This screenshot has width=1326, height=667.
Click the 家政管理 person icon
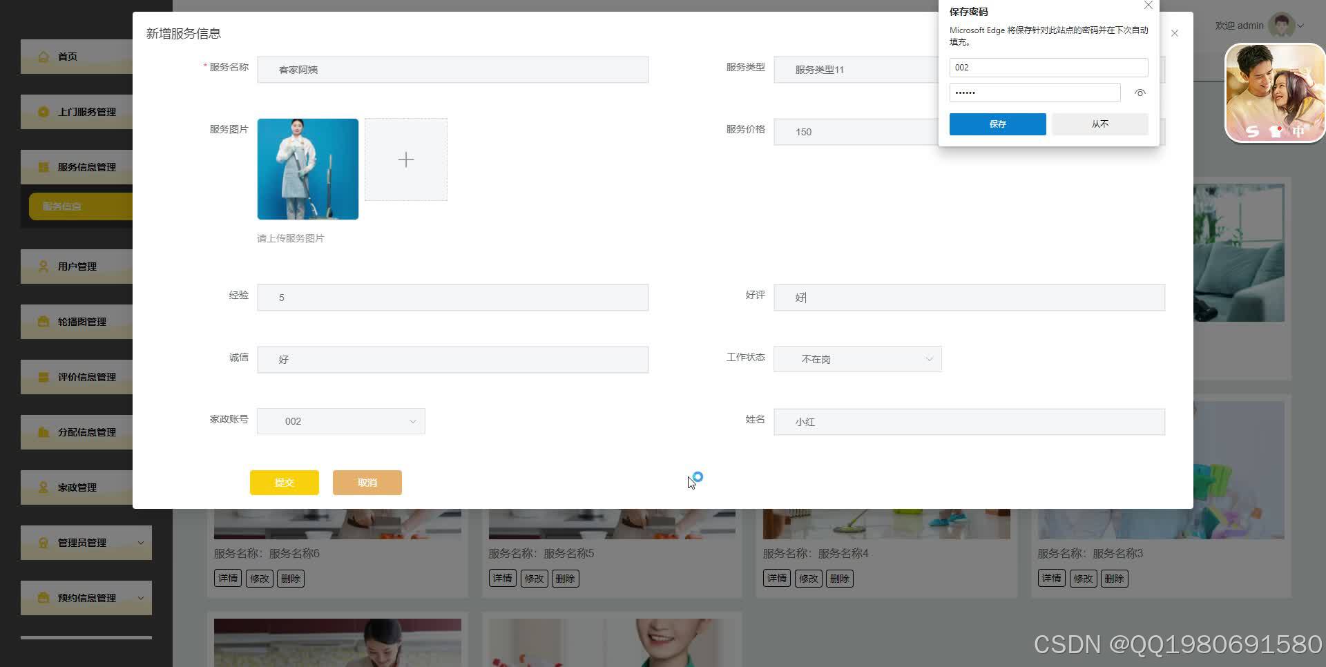coord(43,487)
